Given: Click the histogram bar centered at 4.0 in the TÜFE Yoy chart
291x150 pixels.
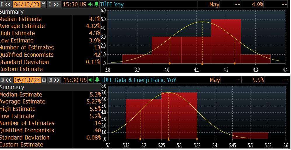Looking at the screenshot, I should point(167,50).
